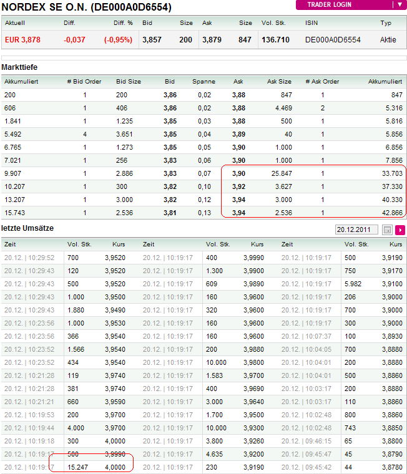Click spread value 0,13
Viewport: 407px width, 474px height.
click(x=204, y=213)
